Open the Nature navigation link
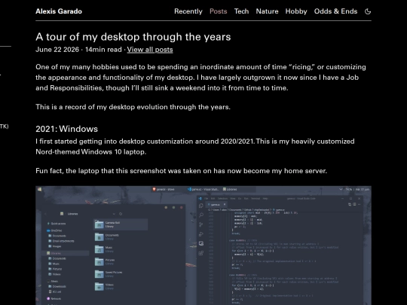407x305 pixels. 267,11
